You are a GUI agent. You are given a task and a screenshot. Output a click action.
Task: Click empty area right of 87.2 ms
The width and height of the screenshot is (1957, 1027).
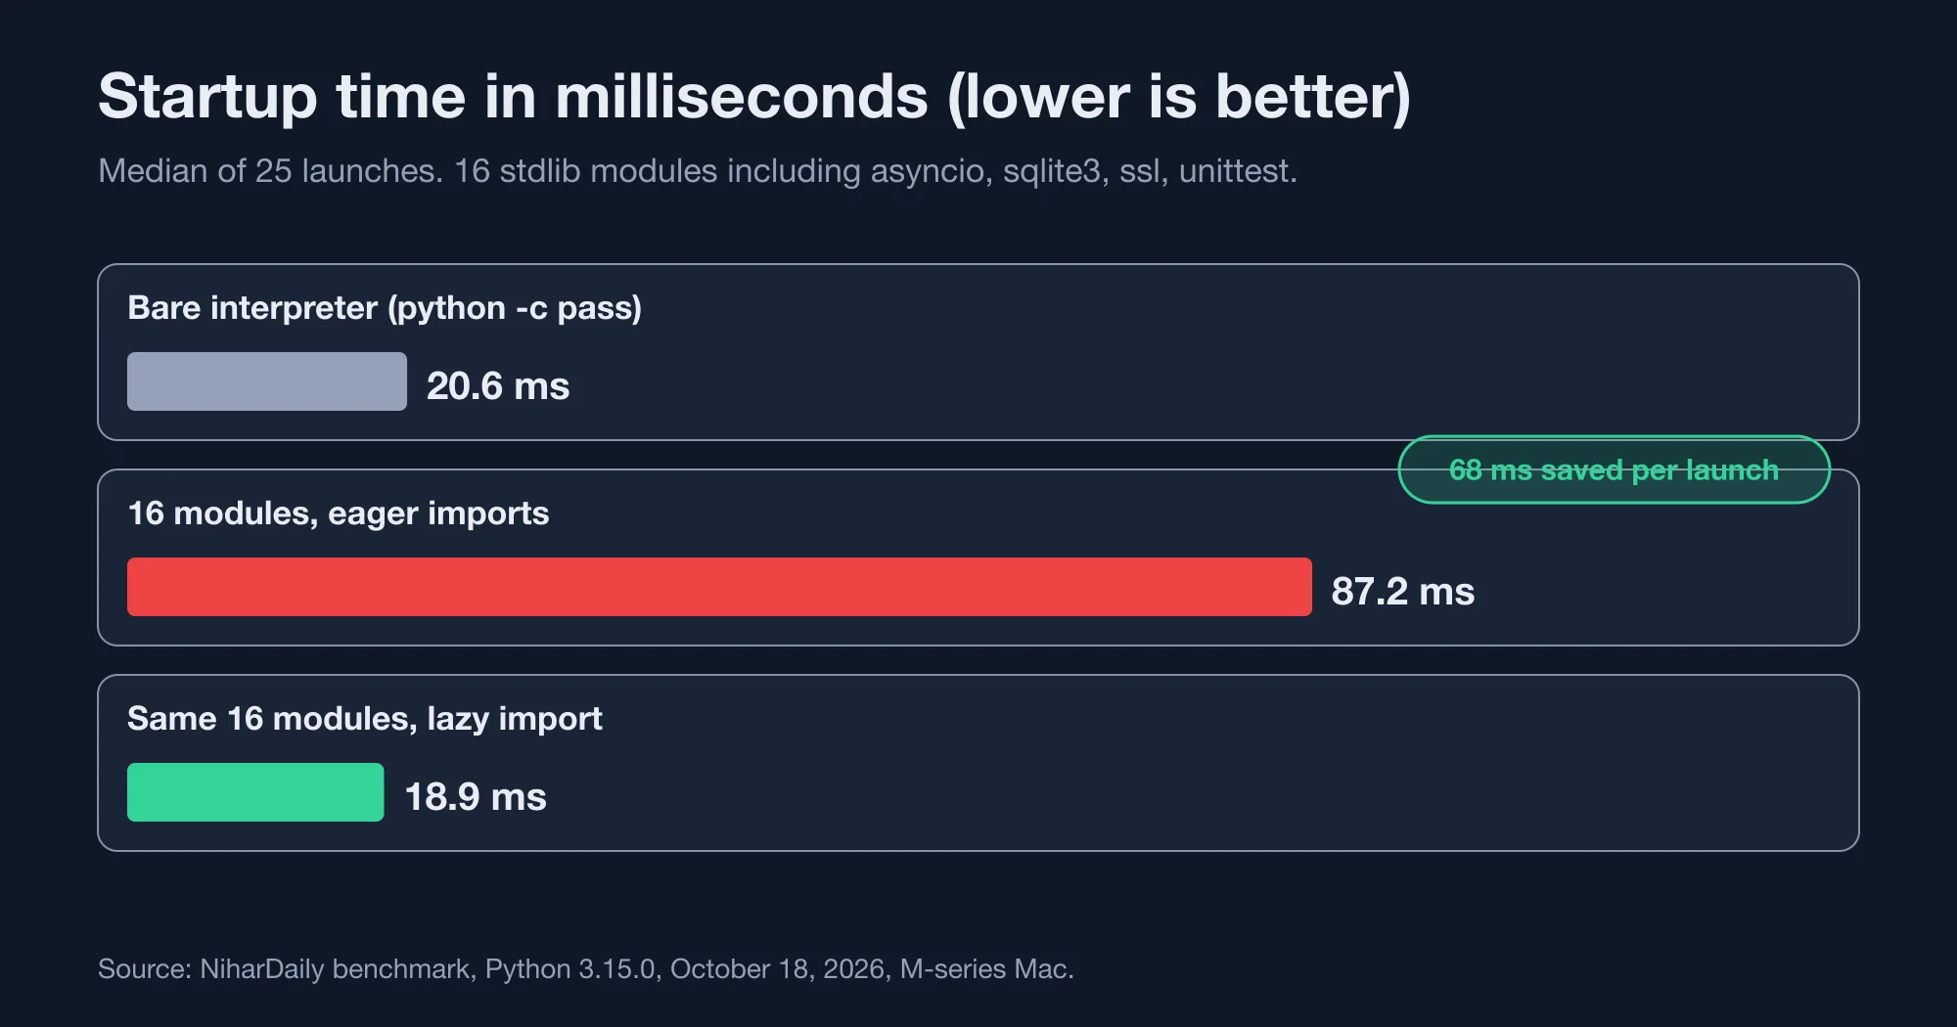point(1663,591)
